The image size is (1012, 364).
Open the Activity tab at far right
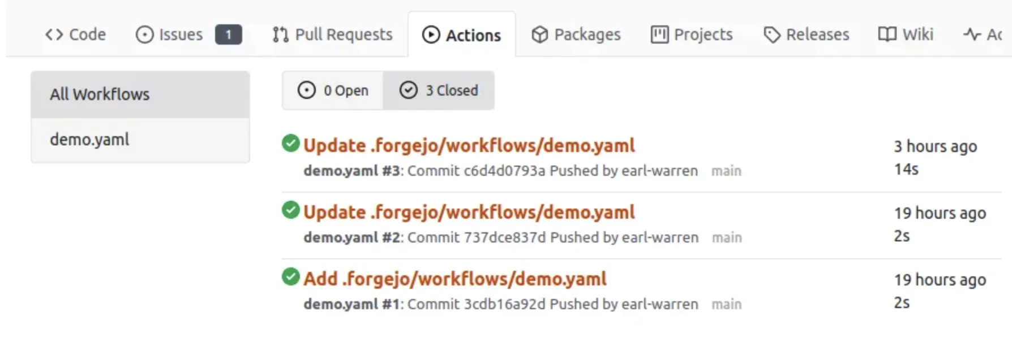click(x=984, y=35)
